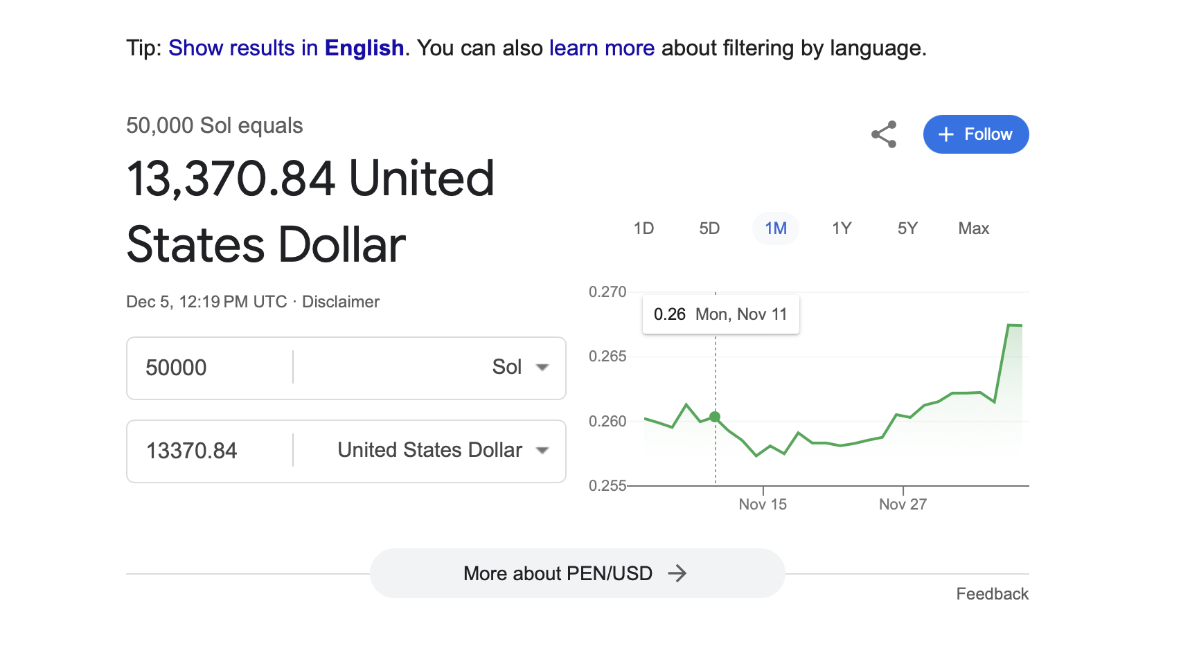Click Show results in English link
Screen dimensions: 1190x648
(285, 48)
